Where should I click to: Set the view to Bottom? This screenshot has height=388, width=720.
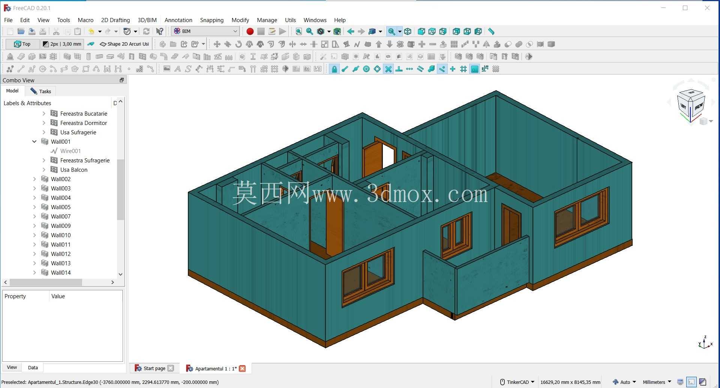tap(467, 31)
